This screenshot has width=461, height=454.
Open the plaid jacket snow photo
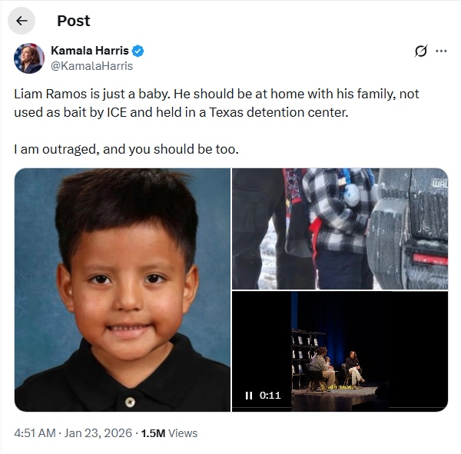pos(340,228)
